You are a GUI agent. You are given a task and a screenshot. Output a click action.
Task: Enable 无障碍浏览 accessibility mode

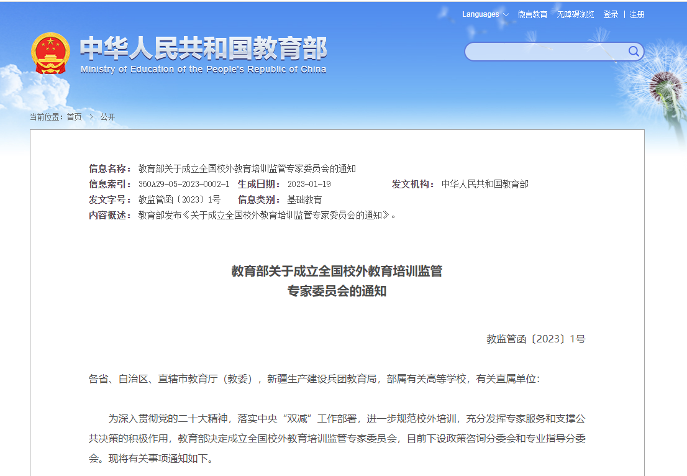pyautogui.click(x=575, y=14)
